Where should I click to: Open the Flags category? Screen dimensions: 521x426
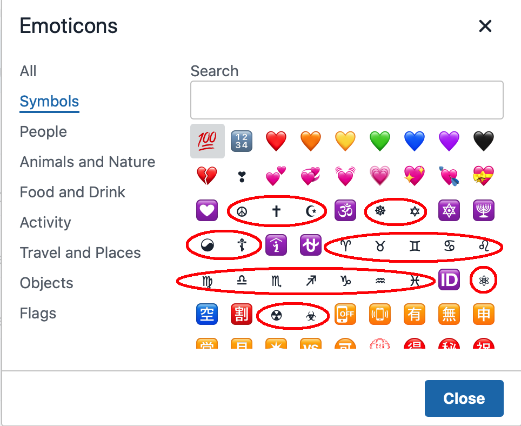[37, 313]
